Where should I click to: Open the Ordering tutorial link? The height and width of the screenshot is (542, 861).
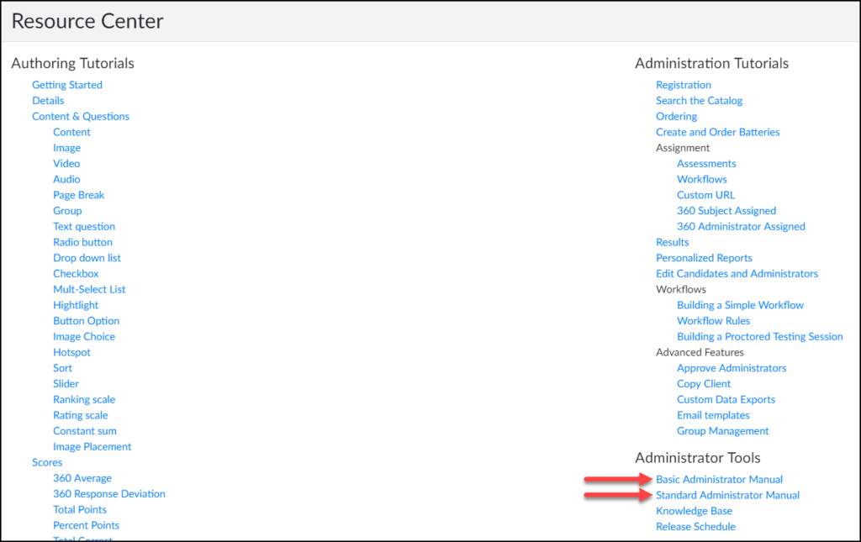677,116
